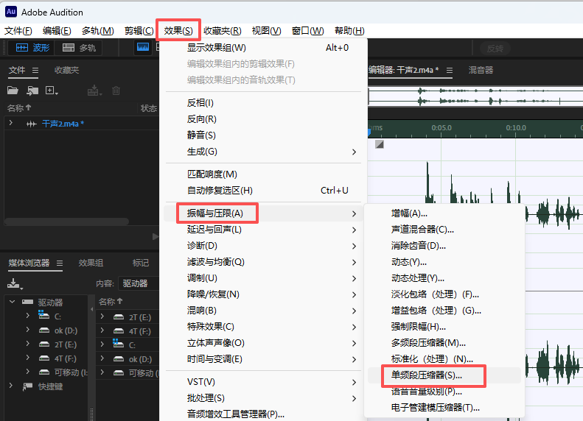The height and width of the screenshot is (421, 583).
Task: Click trash delete icon in Files panel
Action: pos(116,91)
